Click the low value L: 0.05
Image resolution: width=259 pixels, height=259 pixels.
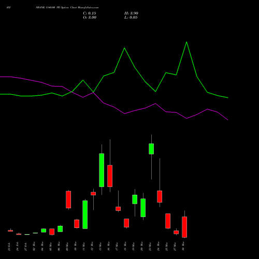pyautogui.click(x=131, y=18)
